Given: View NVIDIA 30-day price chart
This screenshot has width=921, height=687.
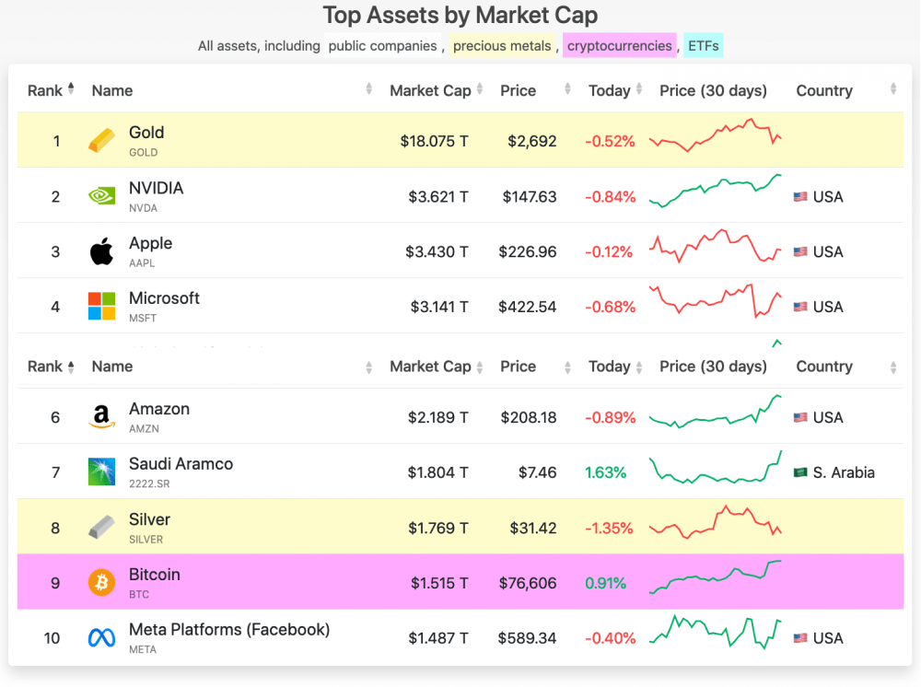Looking at the screenshot, I should point(715,191).
